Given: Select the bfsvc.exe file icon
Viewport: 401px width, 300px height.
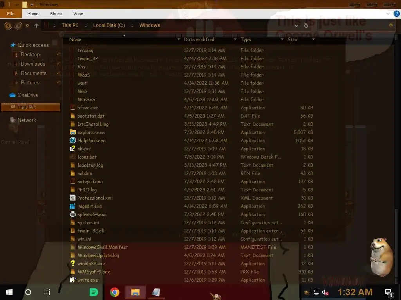Looking at the screenshot, I should click(73, 108).
